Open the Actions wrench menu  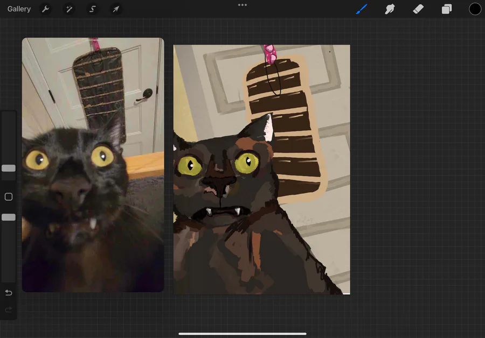45,9
